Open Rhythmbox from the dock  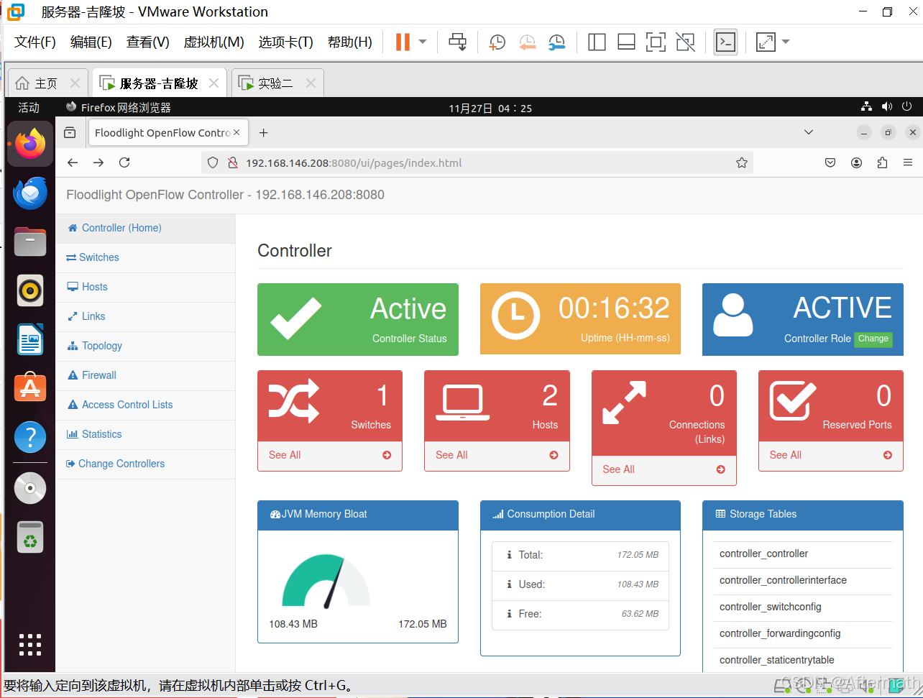(x=30, y=290)
